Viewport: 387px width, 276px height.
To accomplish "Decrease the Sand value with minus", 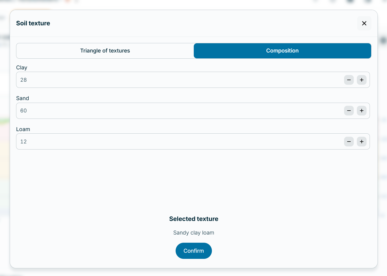I will (349, 111).
